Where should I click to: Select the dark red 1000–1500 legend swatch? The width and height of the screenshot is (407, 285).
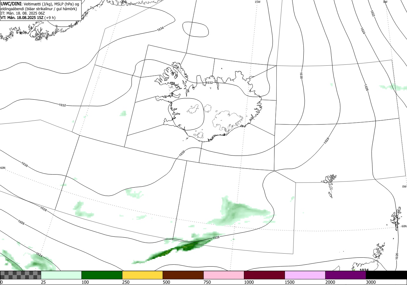tap(264, 275)
